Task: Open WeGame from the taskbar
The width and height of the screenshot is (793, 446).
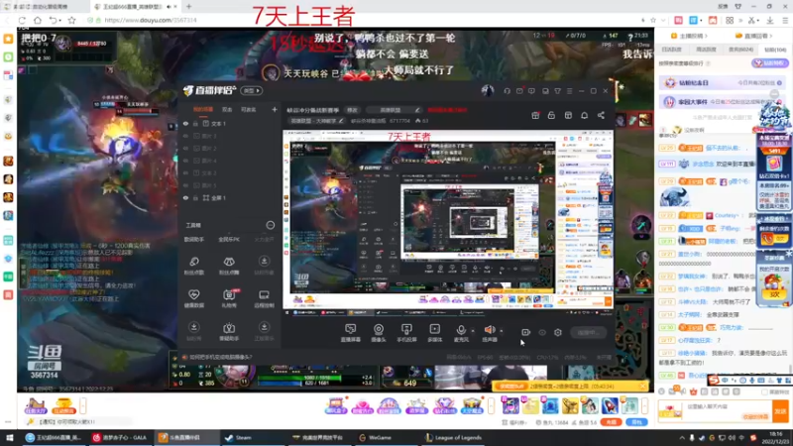Action: (376, 438)
